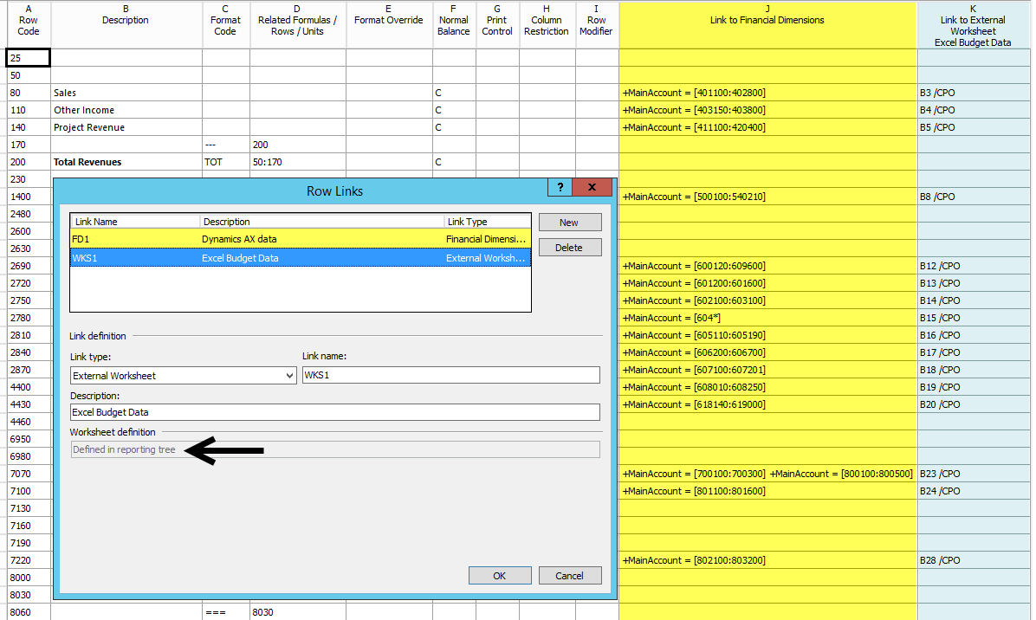1036x620 pixels.
Task: Confirm dialog with OK button
Action: click(x=500, y=576)
